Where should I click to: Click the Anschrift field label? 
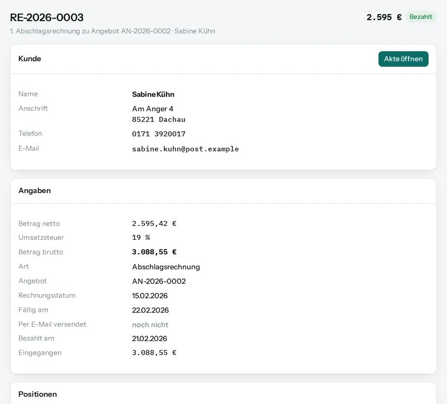pos(33,109)
